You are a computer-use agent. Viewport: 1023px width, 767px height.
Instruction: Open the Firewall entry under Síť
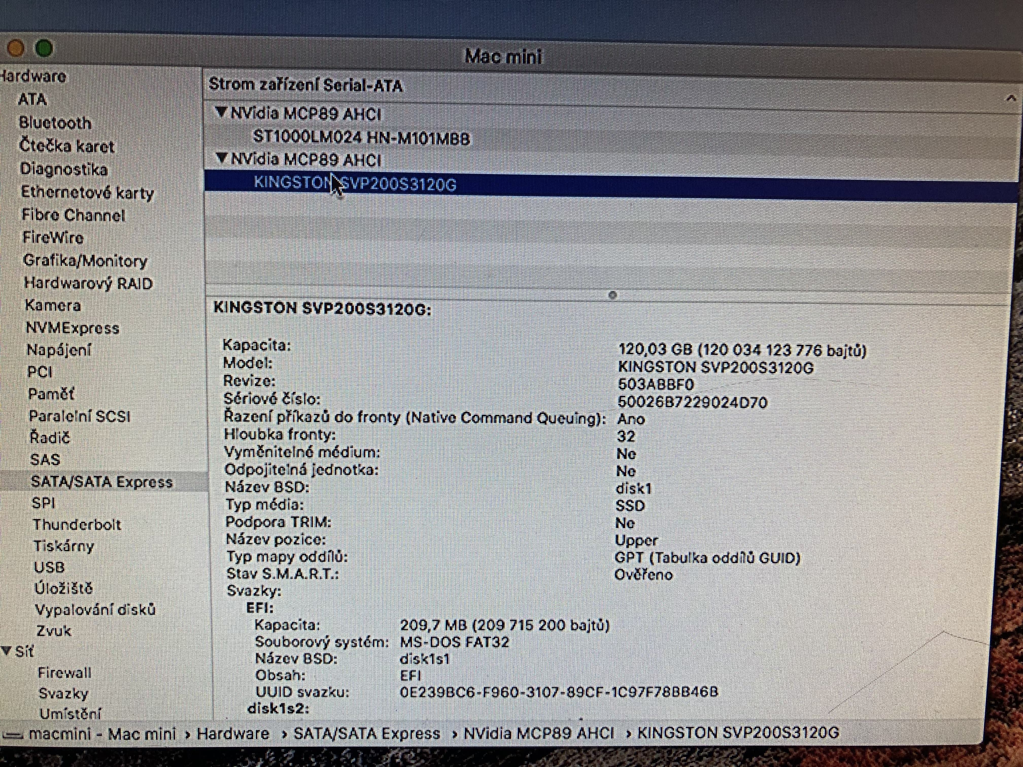tap(64, 673)
